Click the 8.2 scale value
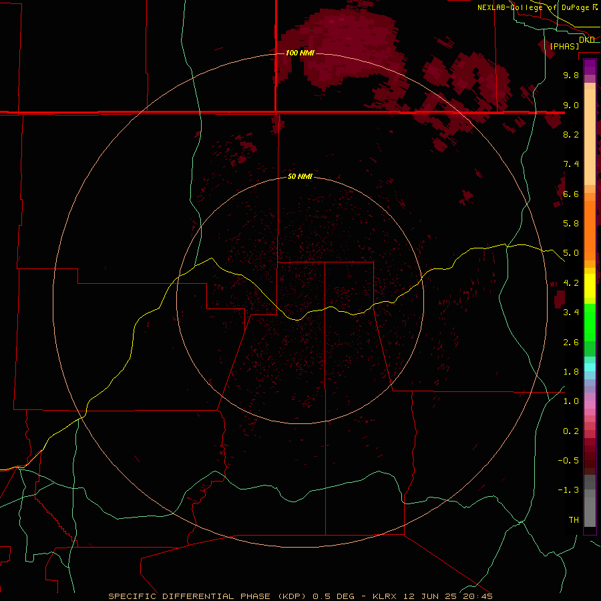Image resolution: width=601 pixels, height=601 pixels. point(571,134)
